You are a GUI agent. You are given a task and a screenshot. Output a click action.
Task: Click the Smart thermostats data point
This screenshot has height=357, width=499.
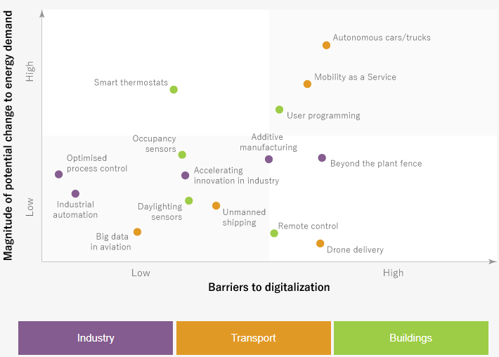174,89
